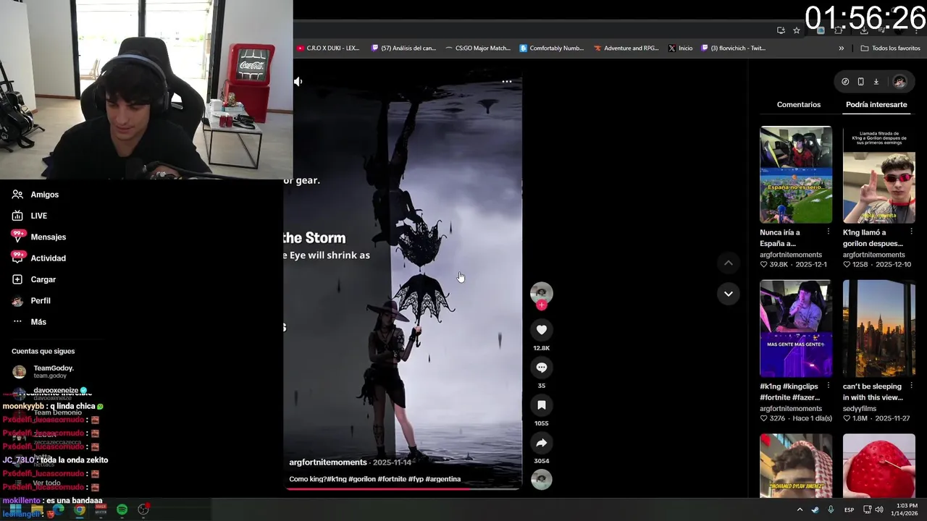Open the three-dot video options menu

pos(507,82)
